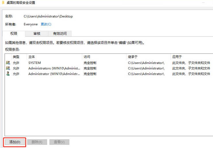Viewport: 213px width, 148px height.
Task: Switch to the 权限 tab
Action: click(14, 34)
